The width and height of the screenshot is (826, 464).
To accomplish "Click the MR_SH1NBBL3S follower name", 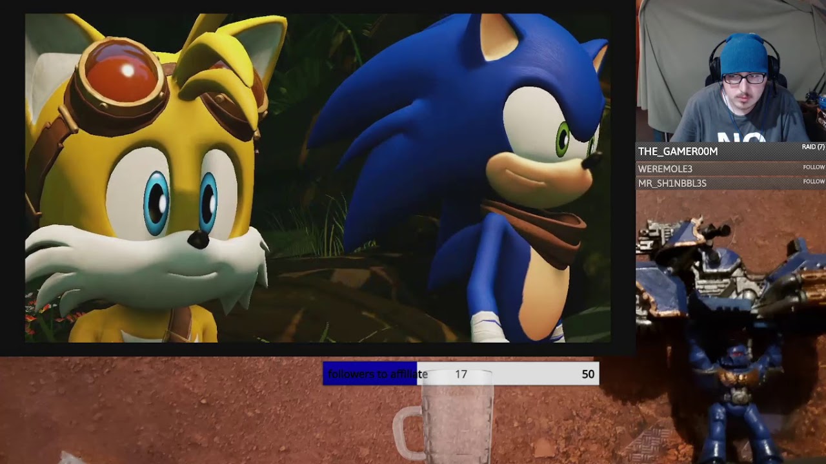I will [672, 183].
